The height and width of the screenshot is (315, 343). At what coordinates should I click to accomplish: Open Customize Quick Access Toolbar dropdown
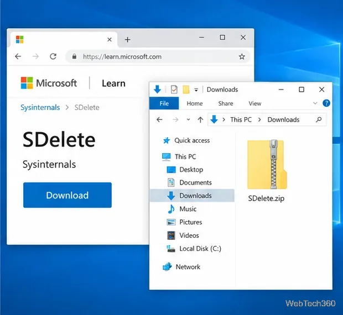pos(196,90)
